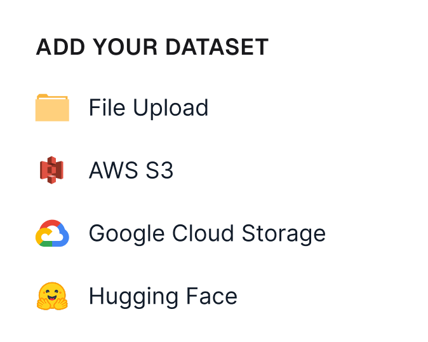Click the word "Google" in the storage option
The width and height of the screenshot is (428, 342).
126,234
